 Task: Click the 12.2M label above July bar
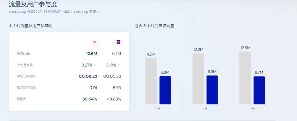198,50
